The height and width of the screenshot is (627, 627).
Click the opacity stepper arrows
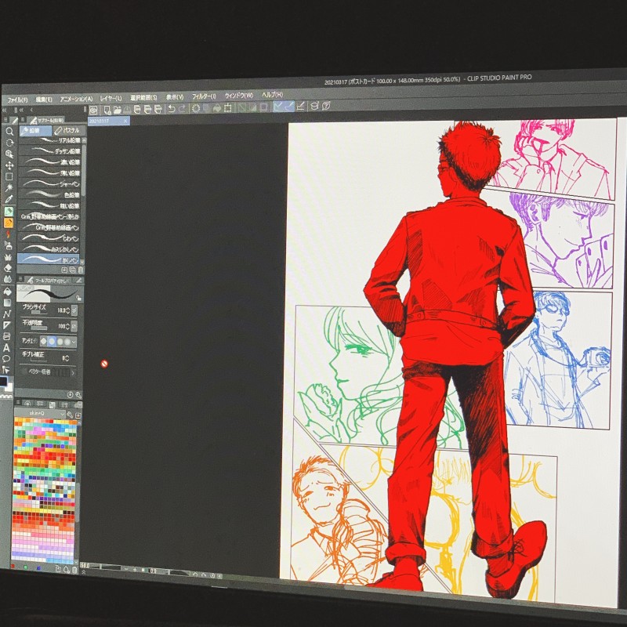tap(67, 326)
